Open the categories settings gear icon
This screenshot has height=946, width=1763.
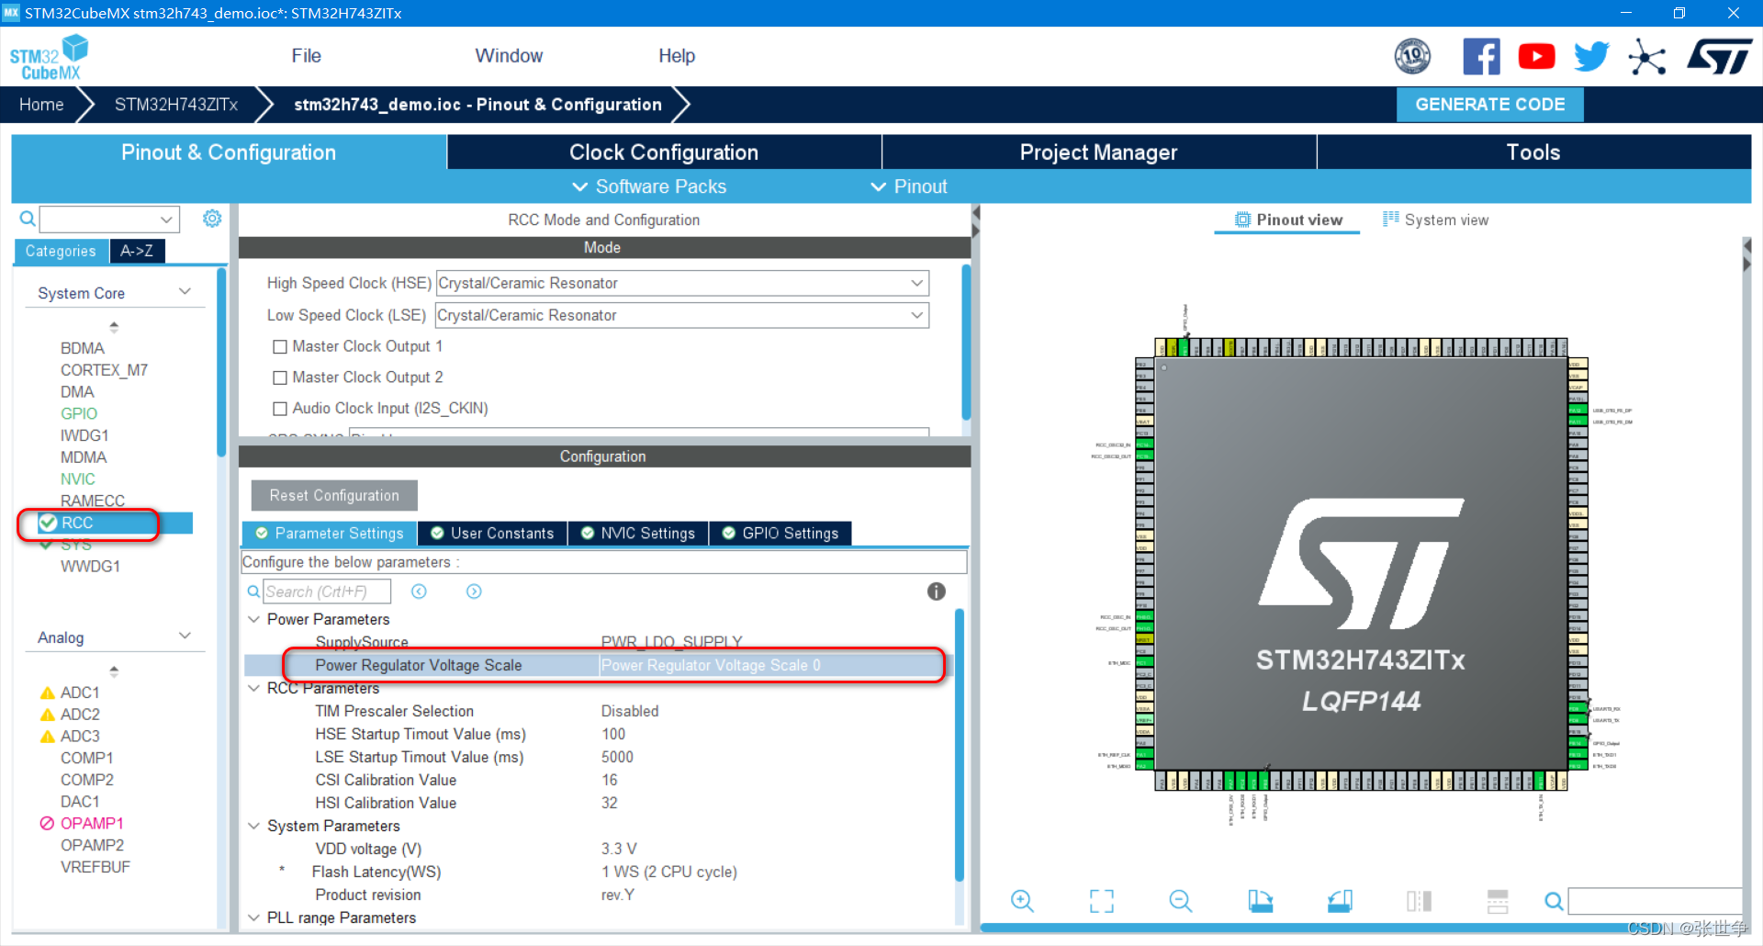tap(212, 219)
